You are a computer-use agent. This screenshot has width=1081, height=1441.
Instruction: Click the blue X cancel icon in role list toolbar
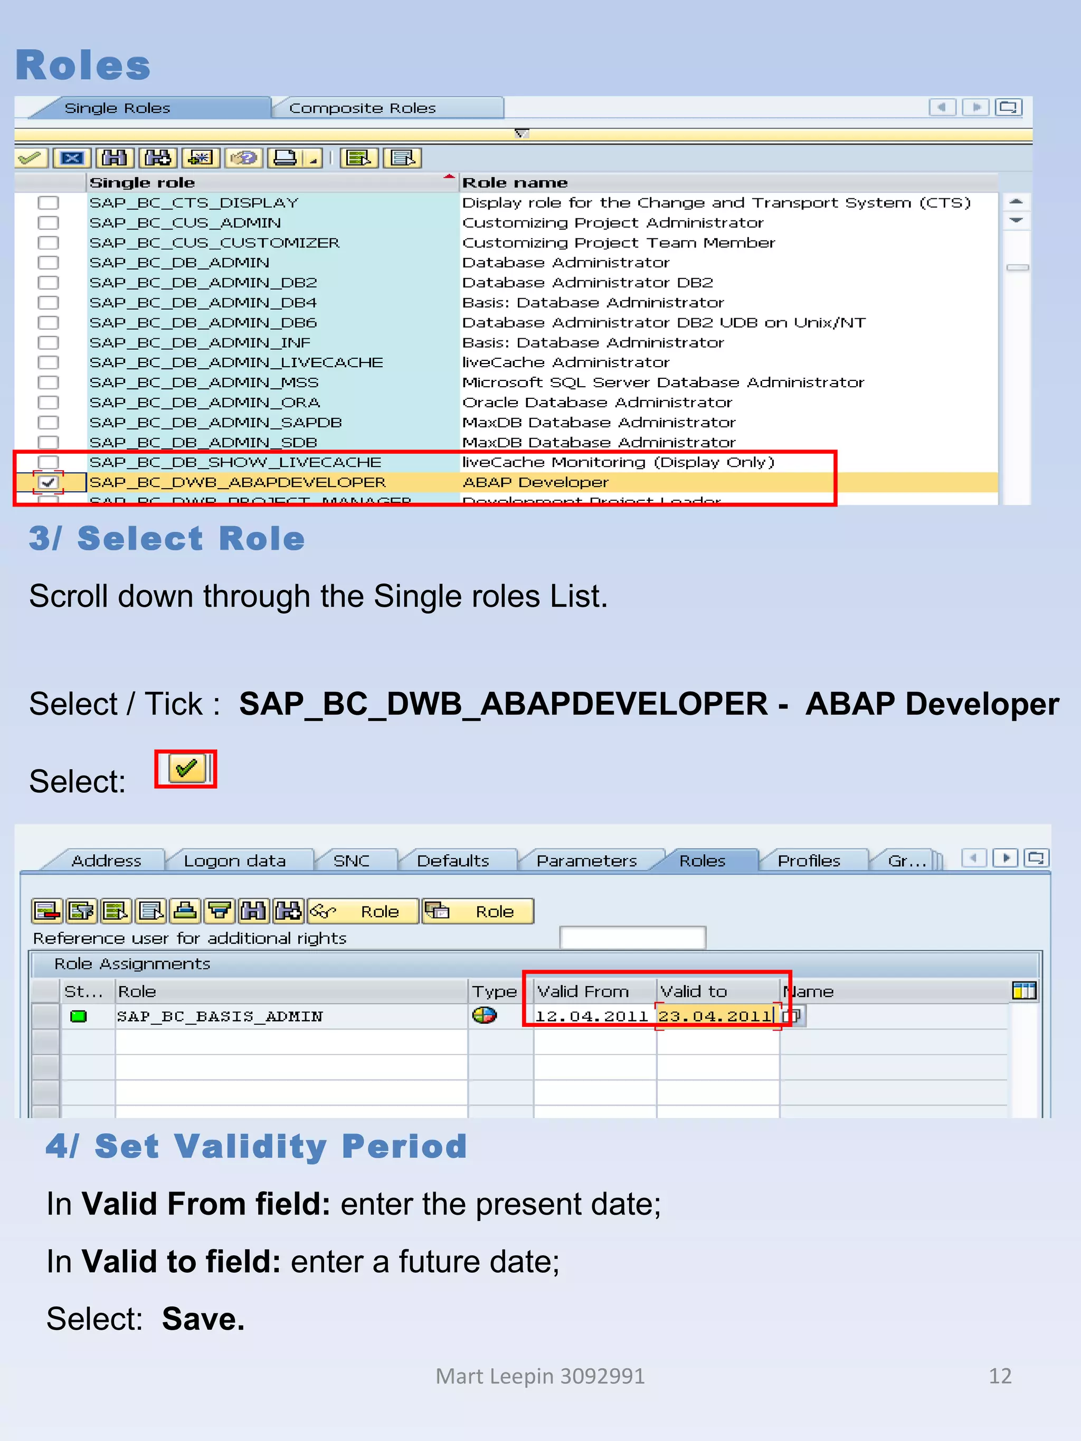point(72,158)
